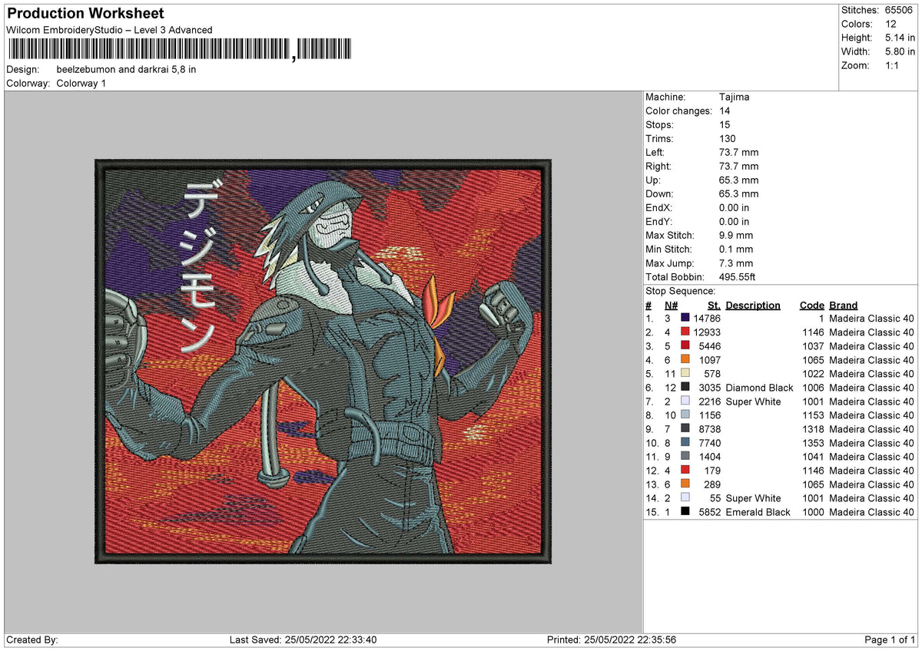Click the Super White swatch in row 14
Screen dimensions: 922x651
[x=685, y=497]
